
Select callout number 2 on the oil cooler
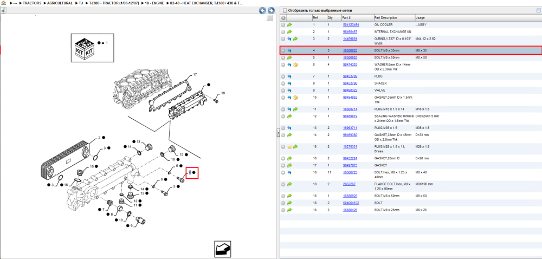tap(99, 138)
